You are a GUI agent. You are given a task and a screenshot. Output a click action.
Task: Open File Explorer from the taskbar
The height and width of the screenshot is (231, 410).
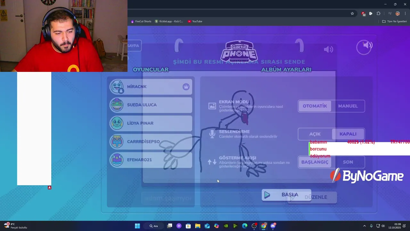click(198, 226)
